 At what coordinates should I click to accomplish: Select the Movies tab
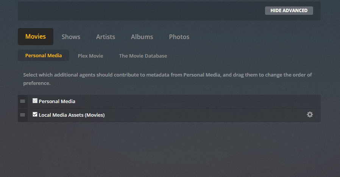pos(36,37)
